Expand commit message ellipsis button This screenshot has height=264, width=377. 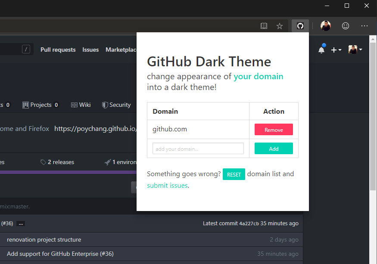pos(21,224)
